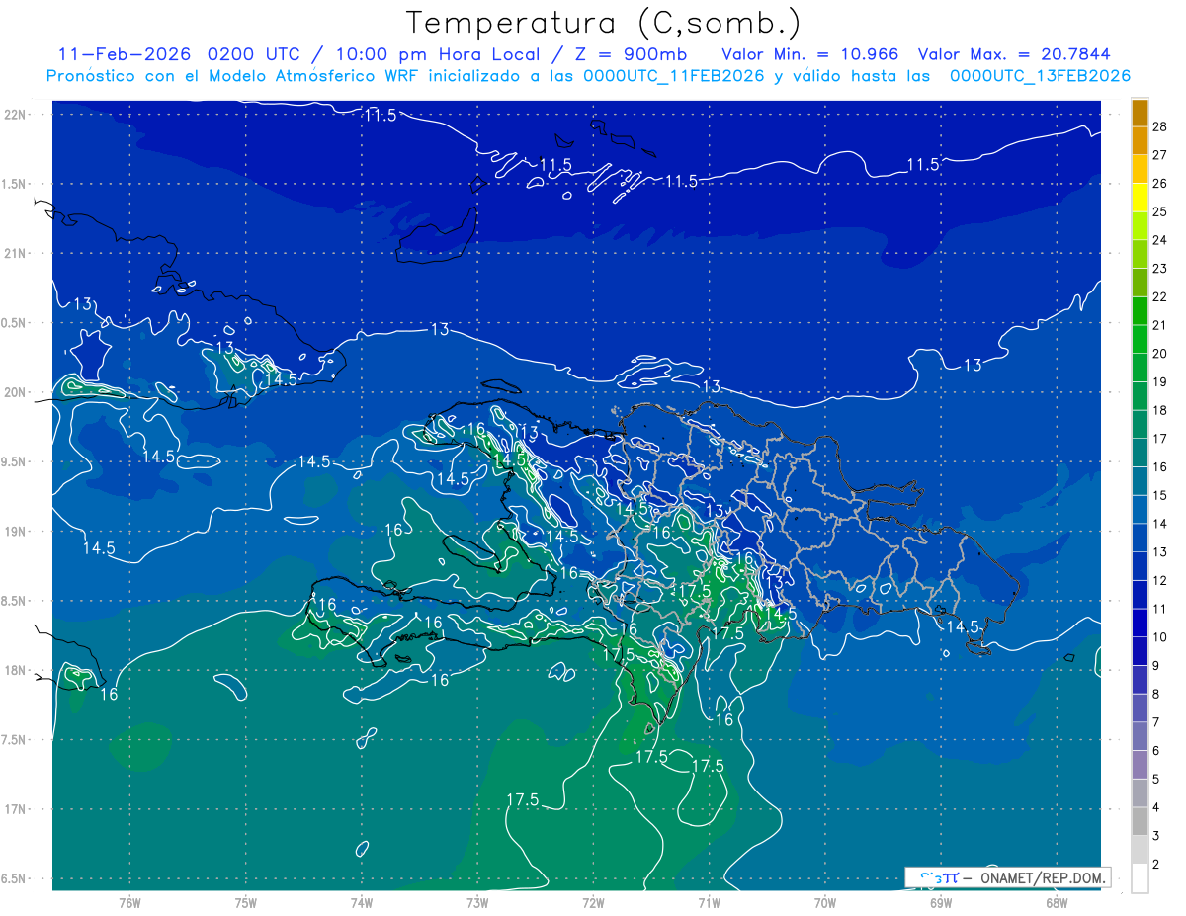
Task: Click the 19N latitude axis label
Action: [16, 532]
